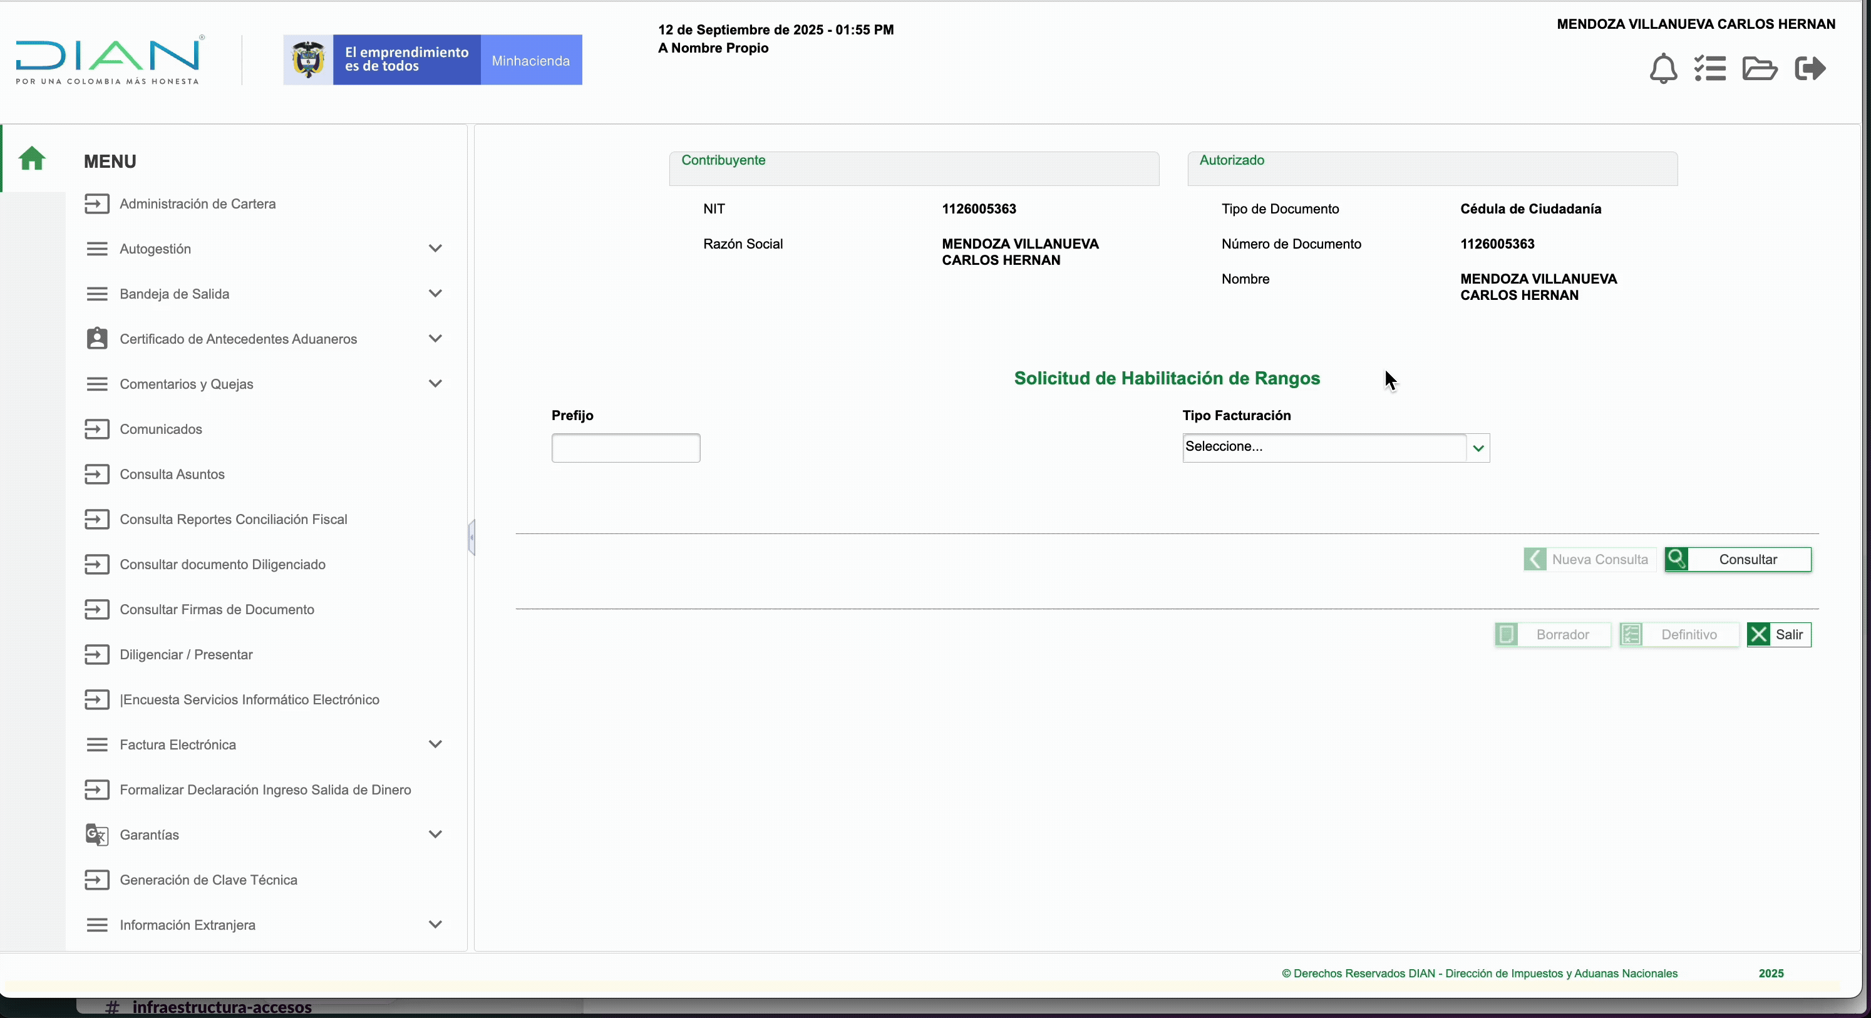Click the Colombian coat of arms emblem
Image resolution: width=1871 pixels, height=1018 pixels.
(308, 59)
